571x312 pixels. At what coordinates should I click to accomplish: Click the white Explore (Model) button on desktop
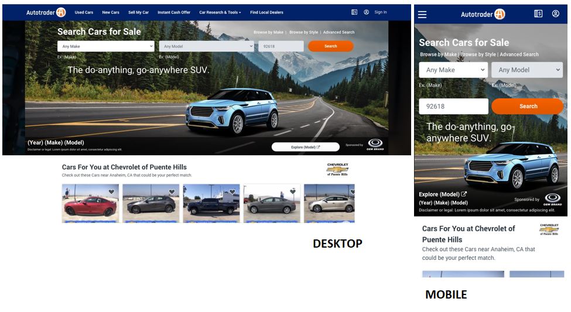tap(305, 147)
